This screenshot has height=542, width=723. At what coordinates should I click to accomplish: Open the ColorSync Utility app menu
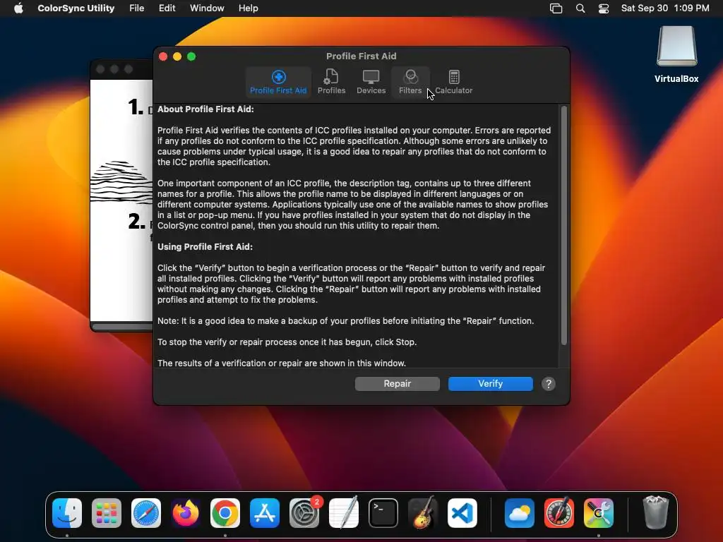click(76, 8)
